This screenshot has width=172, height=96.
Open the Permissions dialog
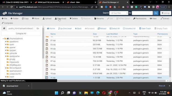coord(140,18)
